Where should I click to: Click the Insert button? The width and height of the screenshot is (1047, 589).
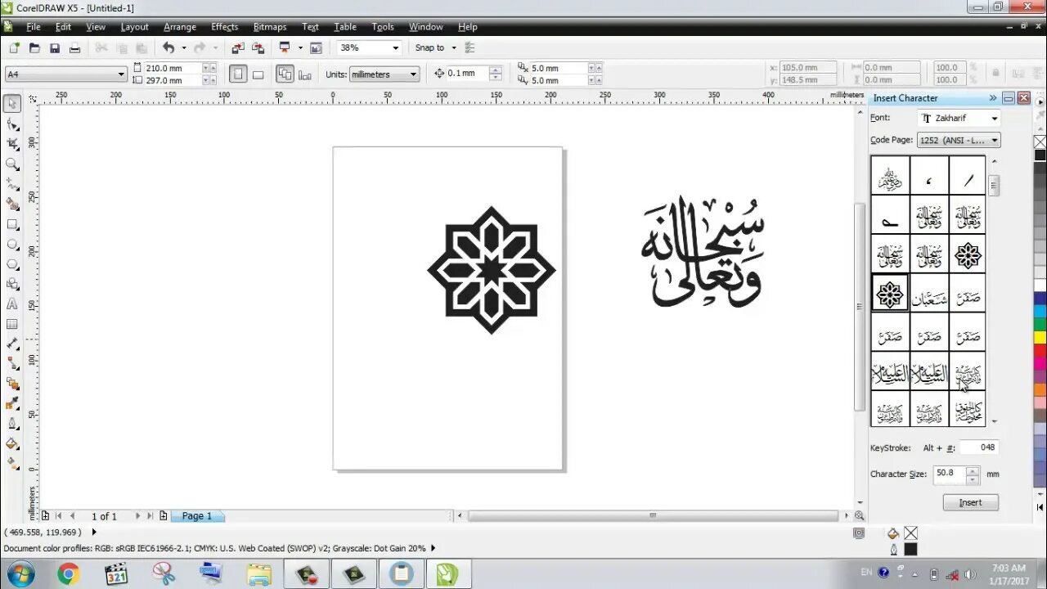971,502
